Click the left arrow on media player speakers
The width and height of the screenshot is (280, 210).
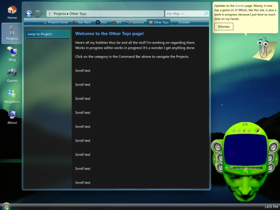215,160
